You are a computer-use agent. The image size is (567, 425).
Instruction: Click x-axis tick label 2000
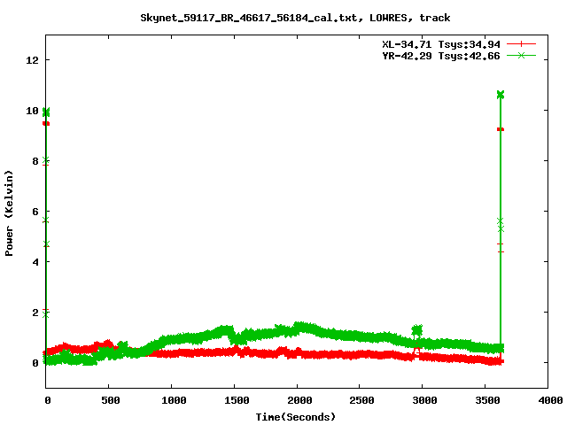point(299,400)
